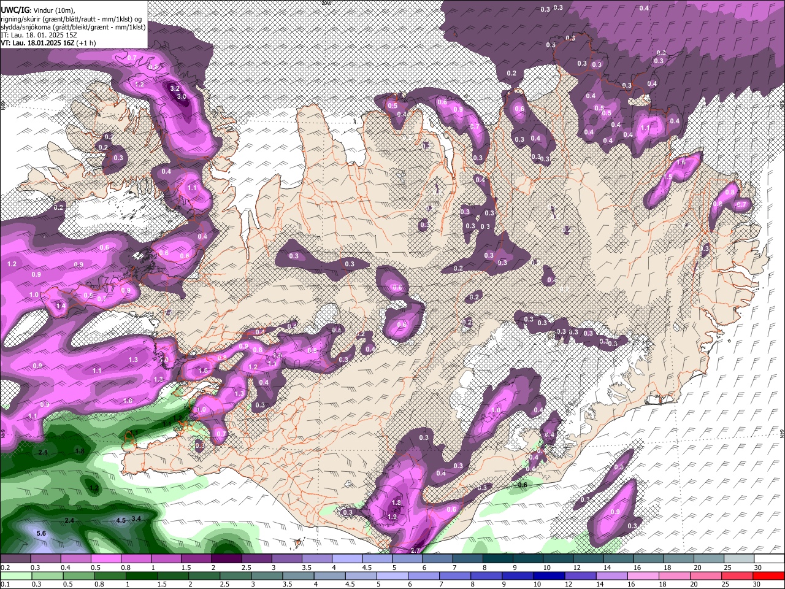
Task: Click the '0.2' label in the upper snow scale
Action: coord(6,568)
